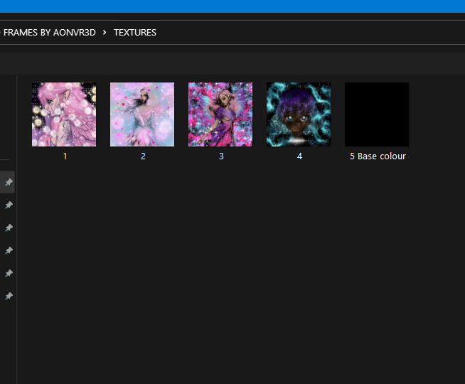Select thumbnail of image file 4
The image size is (465, 384).
[x=299, y=114]
